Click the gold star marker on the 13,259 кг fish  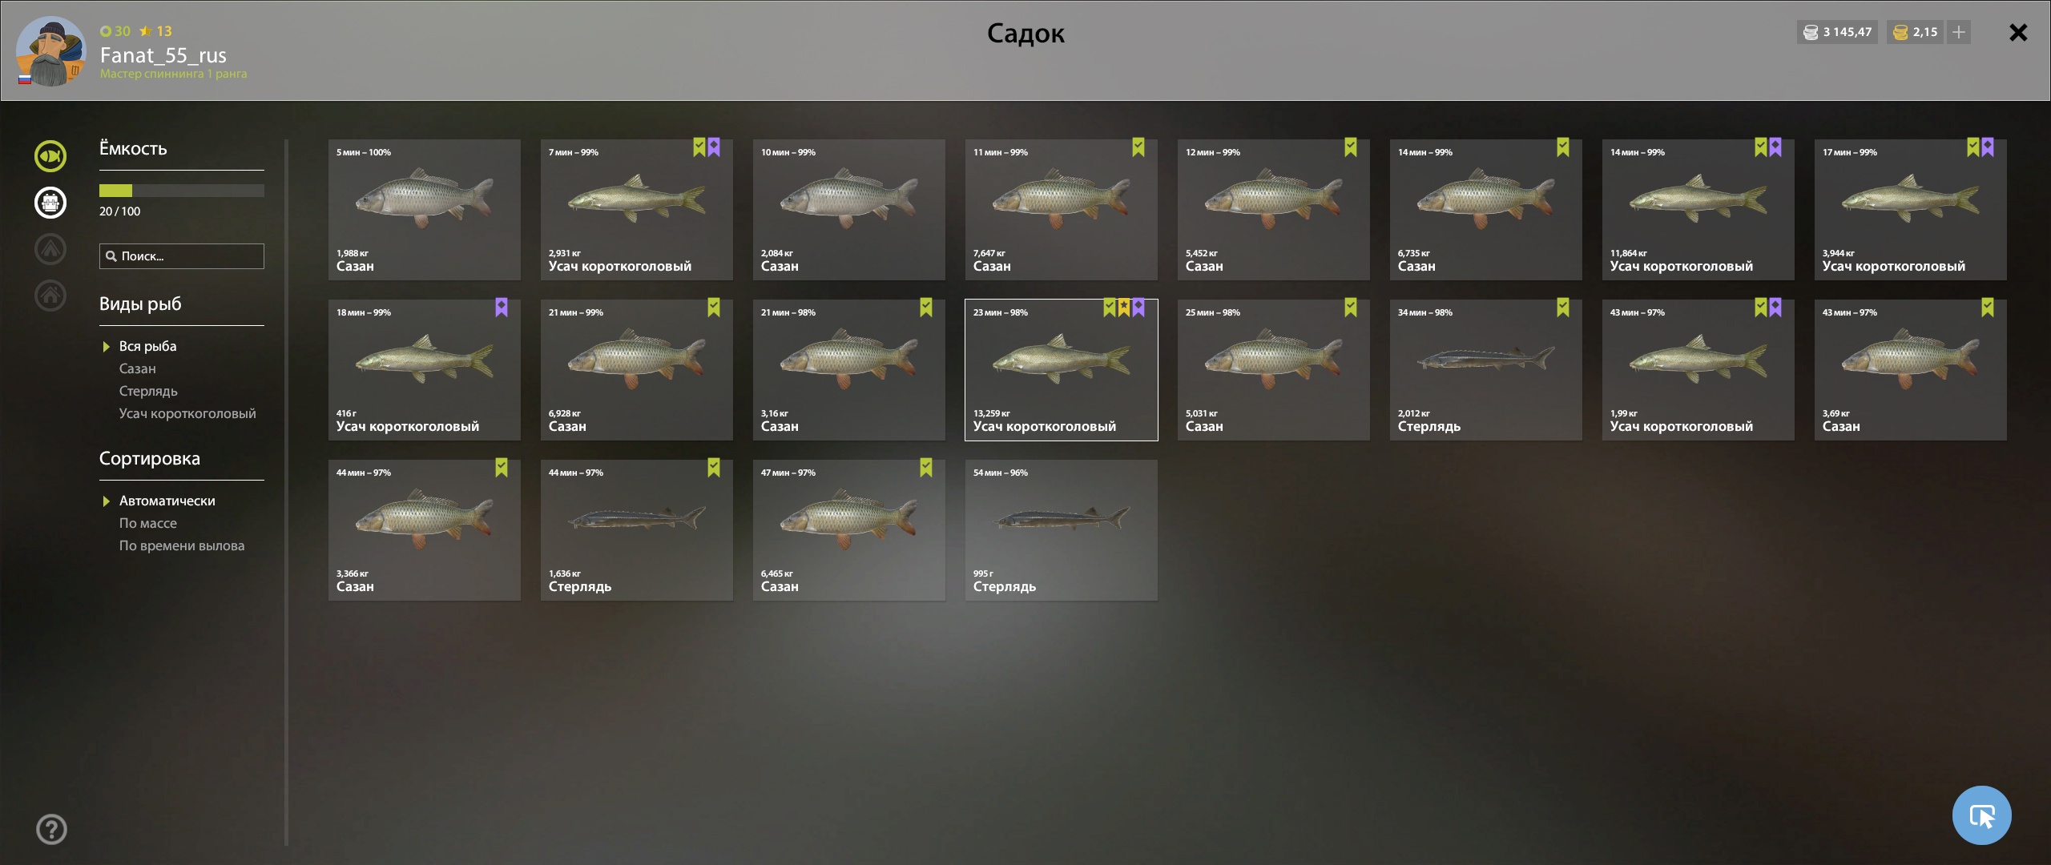pyautogui.click(x=1124, y=308)
